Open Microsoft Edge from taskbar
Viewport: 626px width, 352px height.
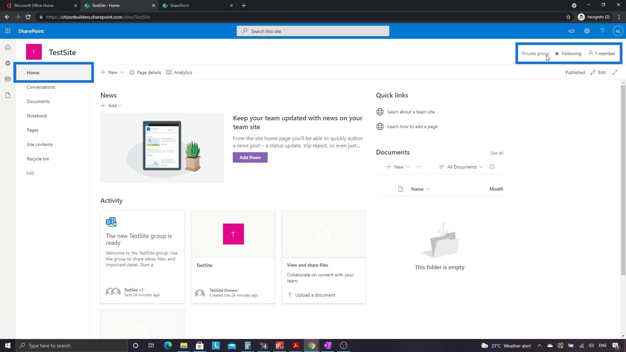click(168, 346)
